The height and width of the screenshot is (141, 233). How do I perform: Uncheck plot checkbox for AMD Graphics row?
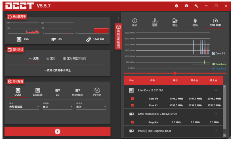pyautogui.click(x=132, y=122)
